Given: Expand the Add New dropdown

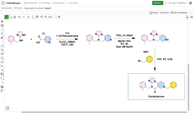Looking at the screenshot, I should pos(158,3).
